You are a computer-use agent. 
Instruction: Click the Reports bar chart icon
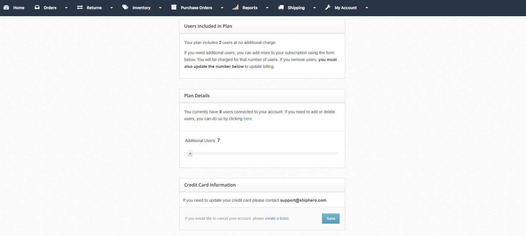coord(236,7)
